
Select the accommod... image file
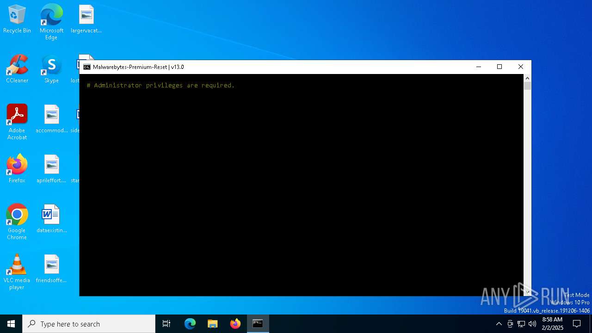(52, 119)
